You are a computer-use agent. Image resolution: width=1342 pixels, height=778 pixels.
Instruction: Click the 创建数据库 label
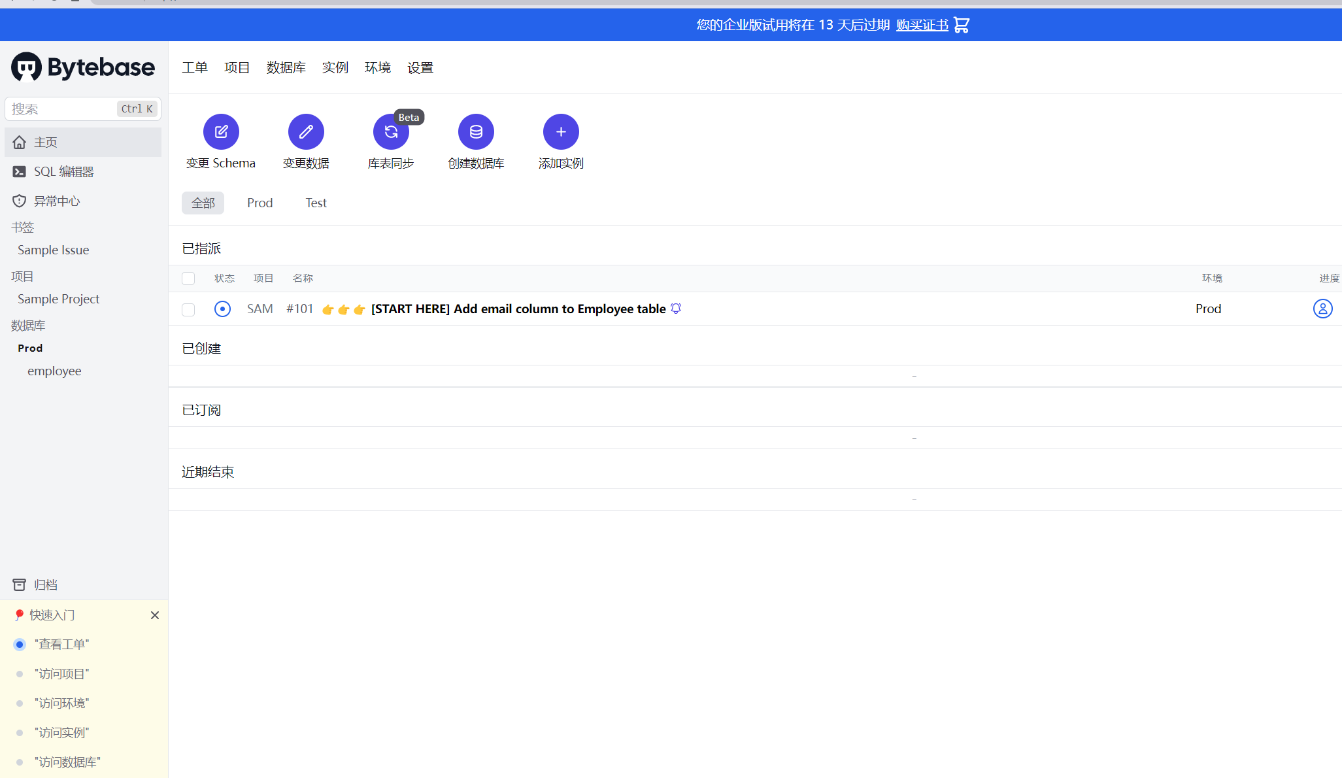(x=476, y=163)
